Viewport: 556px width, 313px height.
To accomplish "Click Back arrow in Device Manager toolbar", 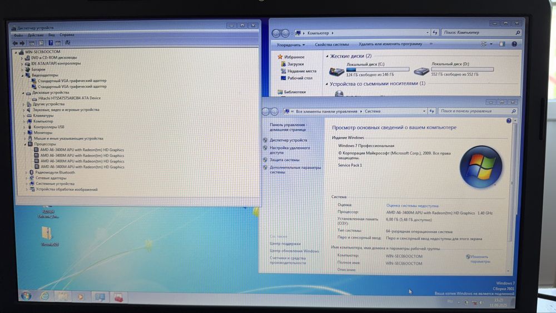I will pos(15,43).
